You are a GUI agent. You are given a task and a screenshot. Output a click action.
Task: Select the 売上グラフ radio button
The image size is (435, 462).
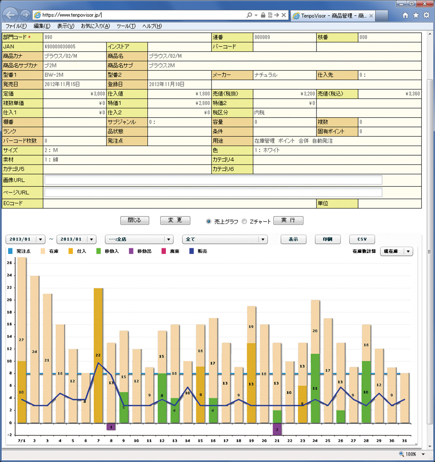click(209, 222)
